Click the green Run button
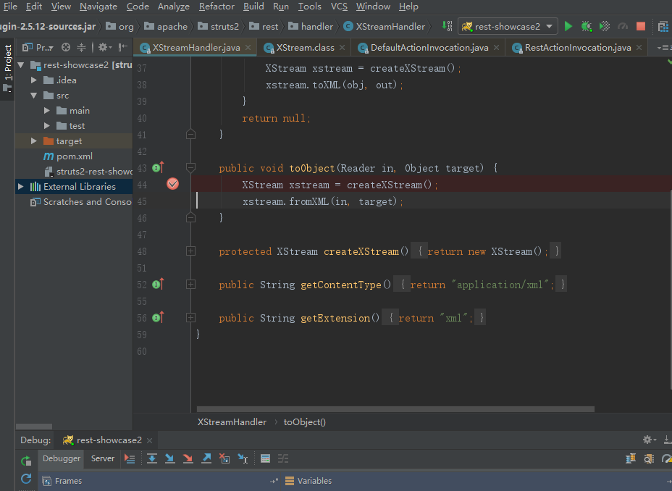The image size is (672, 491). 568,26
